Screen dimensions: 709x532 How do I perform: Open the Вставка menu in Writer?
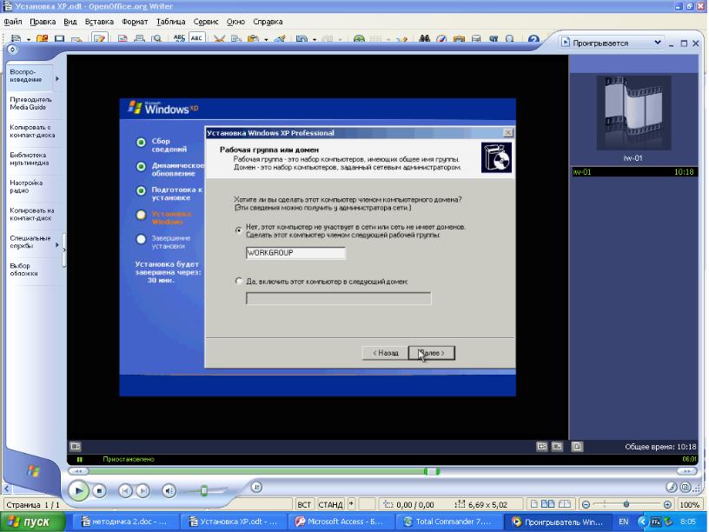pos(99,22)
